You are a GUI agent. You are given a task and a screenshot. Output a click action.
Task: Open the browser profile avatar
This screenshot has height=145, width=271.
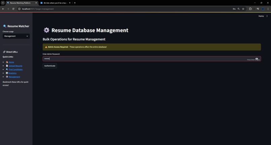pyautogui.click(x=263, y=9)
